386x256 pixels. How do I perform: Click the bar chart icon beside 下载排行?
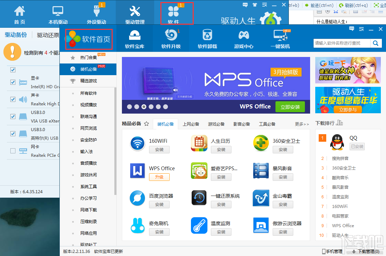point(340,123)
